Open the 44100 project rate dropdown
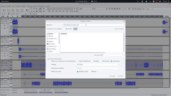Viewport: 171px width, 96px height. point(4,92)
